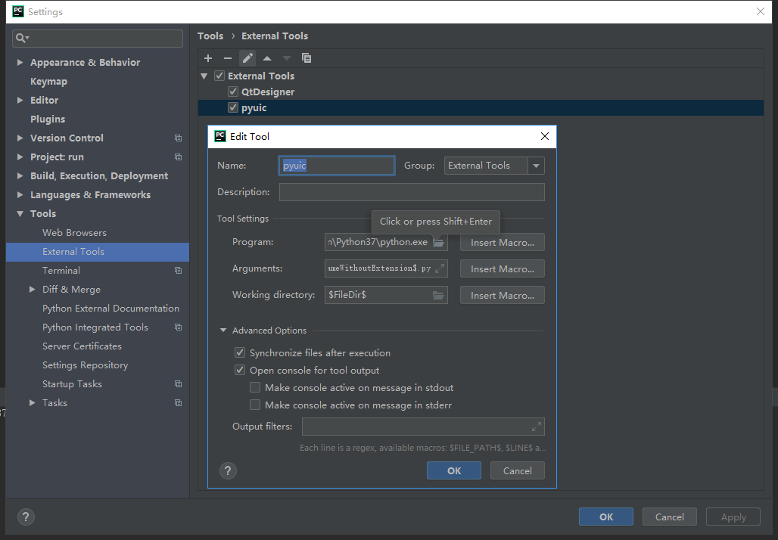Collapse the External Tools group tree node

point(204,76)
